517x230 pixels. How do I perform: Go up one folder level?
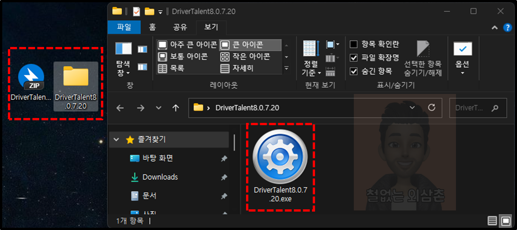176,108
